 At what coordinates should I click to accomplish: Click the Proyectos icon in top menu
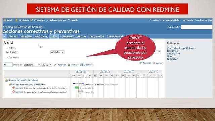point(32,20)
